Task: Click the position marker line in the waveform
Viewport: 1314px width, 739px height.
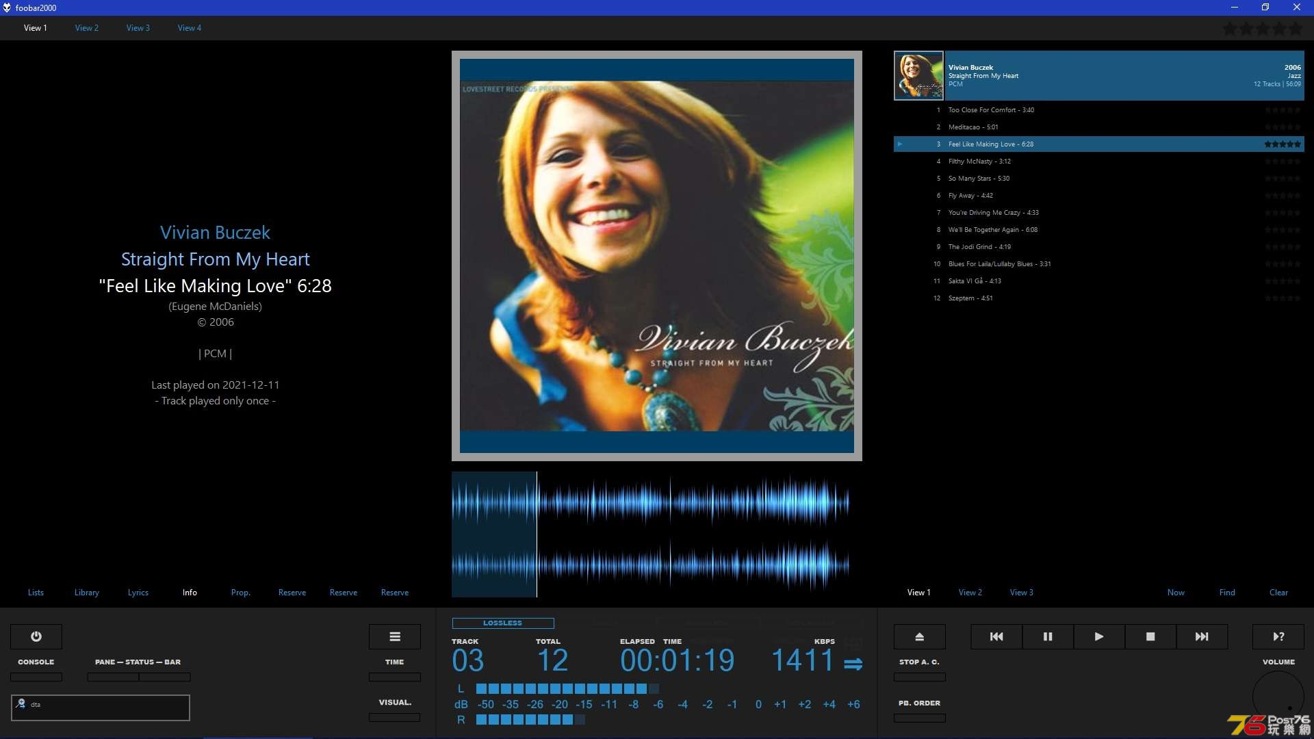Action: pyautogui.click(x=537, y=534)
